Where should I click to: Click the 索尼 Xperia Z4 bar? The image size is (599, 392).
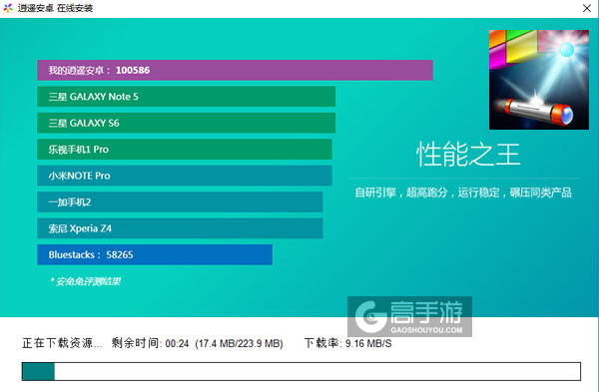tap(180, 228)
